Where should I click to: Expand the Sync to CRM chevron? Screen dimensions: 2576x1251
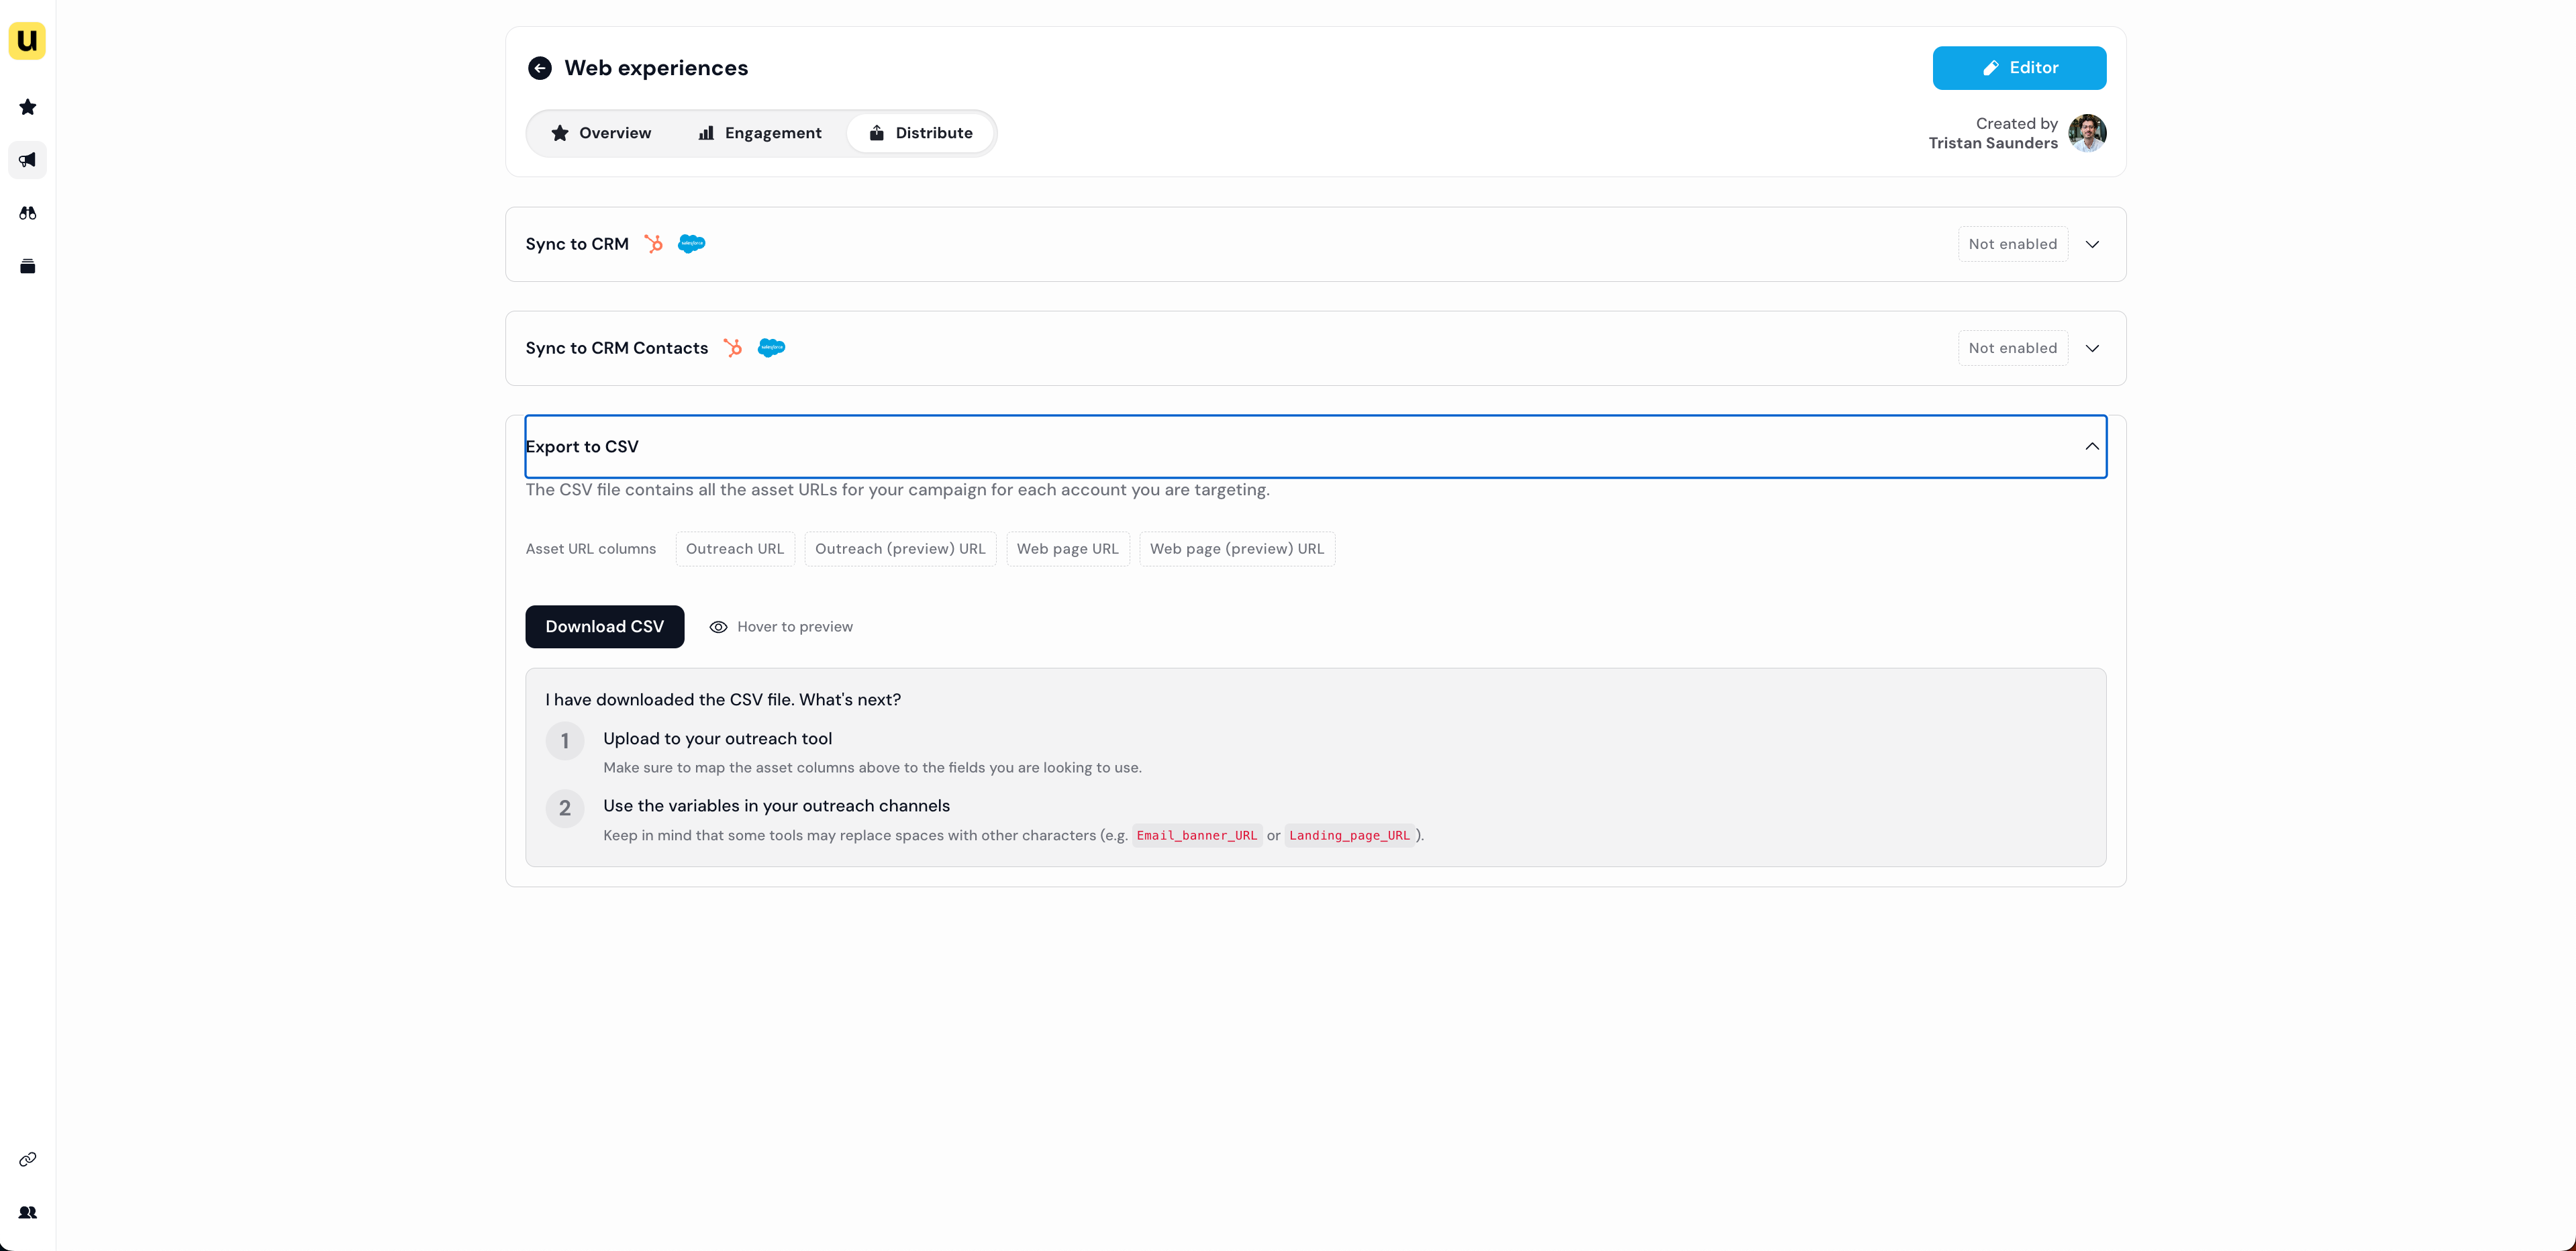[2092, 244]
